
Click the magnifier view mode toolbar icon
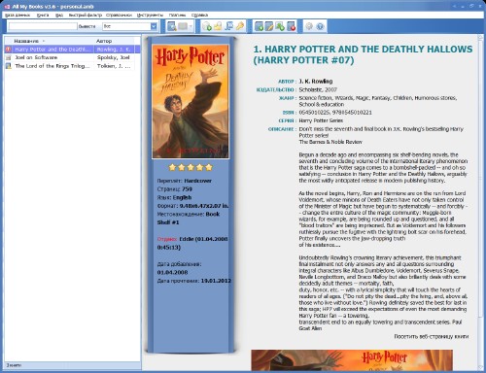coord(172,26)
